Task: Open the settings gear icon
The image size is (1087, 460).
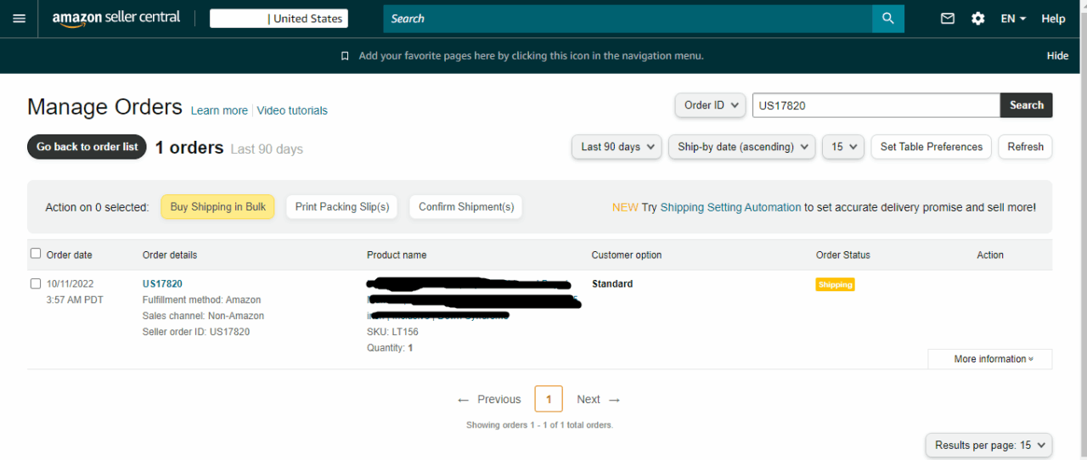Action: (x=978, y=19)
